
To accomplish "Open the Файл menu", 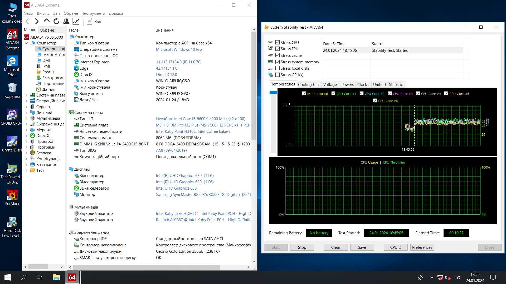I will click(28, 13).
